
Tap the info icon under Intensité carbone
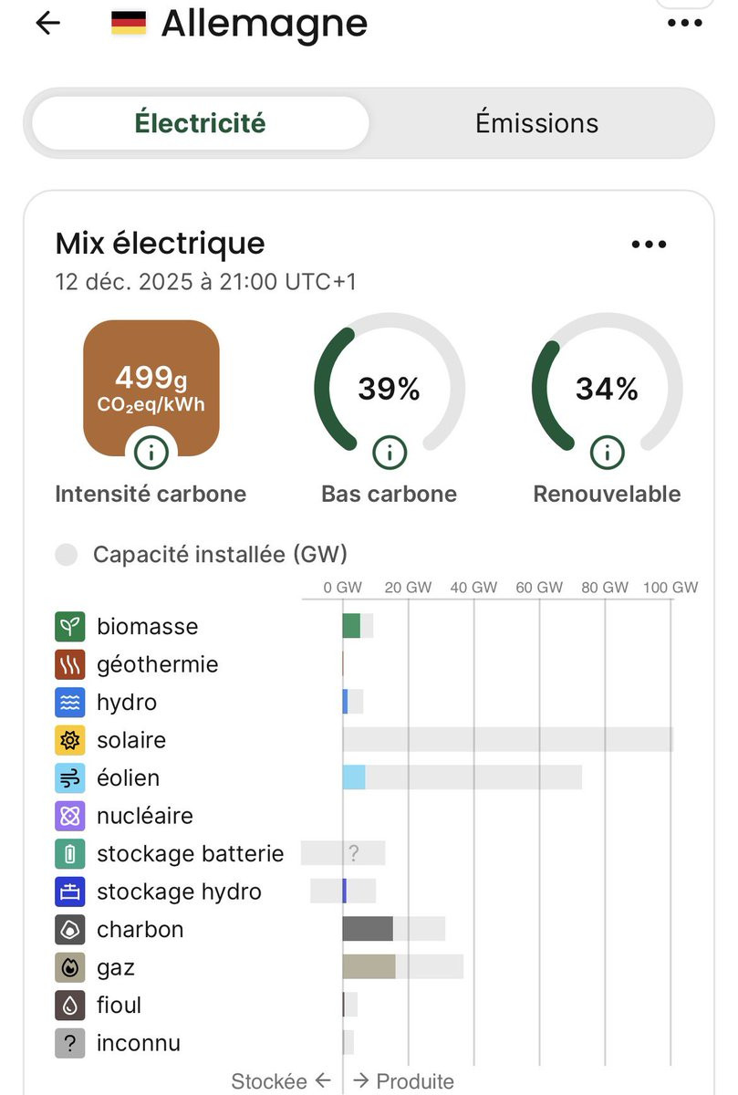[151, 451]
